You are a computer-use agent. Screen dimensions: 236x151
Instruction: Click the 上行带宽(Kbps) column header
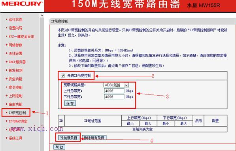(x=139, y=118)
